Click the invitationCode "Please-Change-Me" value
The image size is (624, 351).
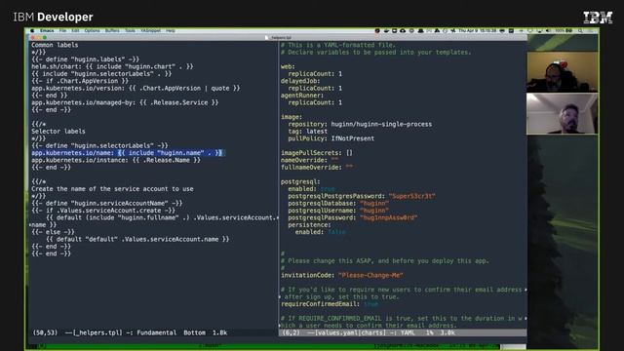[x=370, y=275]
